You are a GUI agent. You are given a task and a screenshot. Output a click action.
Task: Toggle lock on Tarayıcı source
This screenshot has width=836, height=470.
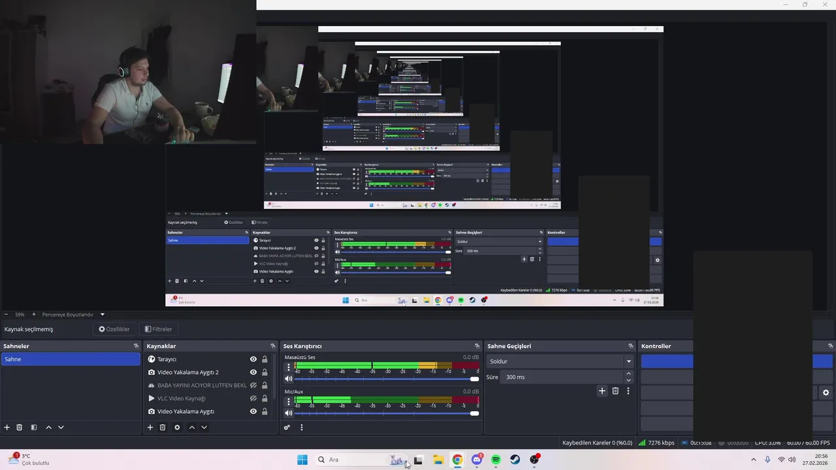[x=265, y=359]
